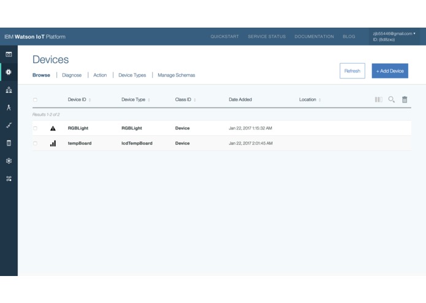
Task: Check the tempBoard row checkbox
Action: pos(35,143)
